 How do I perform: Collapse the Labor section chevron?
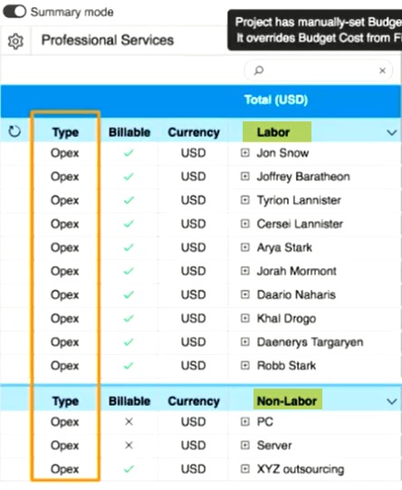click(x=391, y=132)
